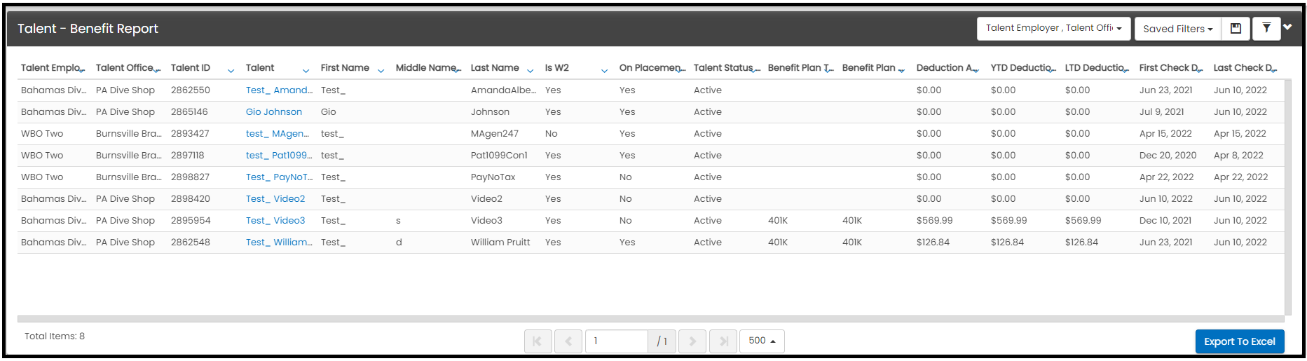Click the horizontal scrollbar below the table
Image resolution: width=1307 pixels, height=361 pixels.
(x=650, y=319)
